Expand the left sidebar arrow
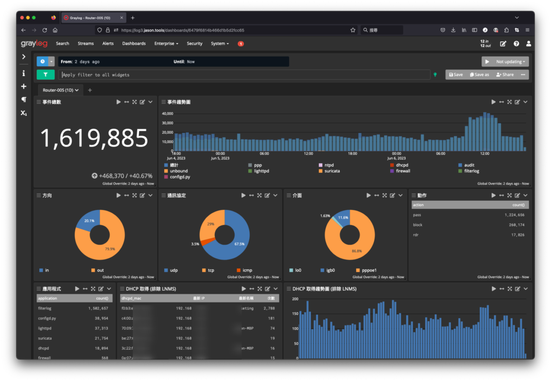551x381 pixels. [24, 57]
